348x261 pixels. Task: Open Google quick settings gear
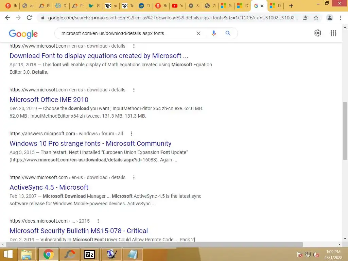coord(318,33)
